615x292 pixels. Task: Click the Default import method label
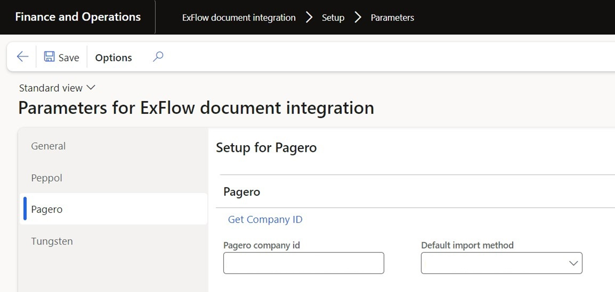[x=467, y=245]
